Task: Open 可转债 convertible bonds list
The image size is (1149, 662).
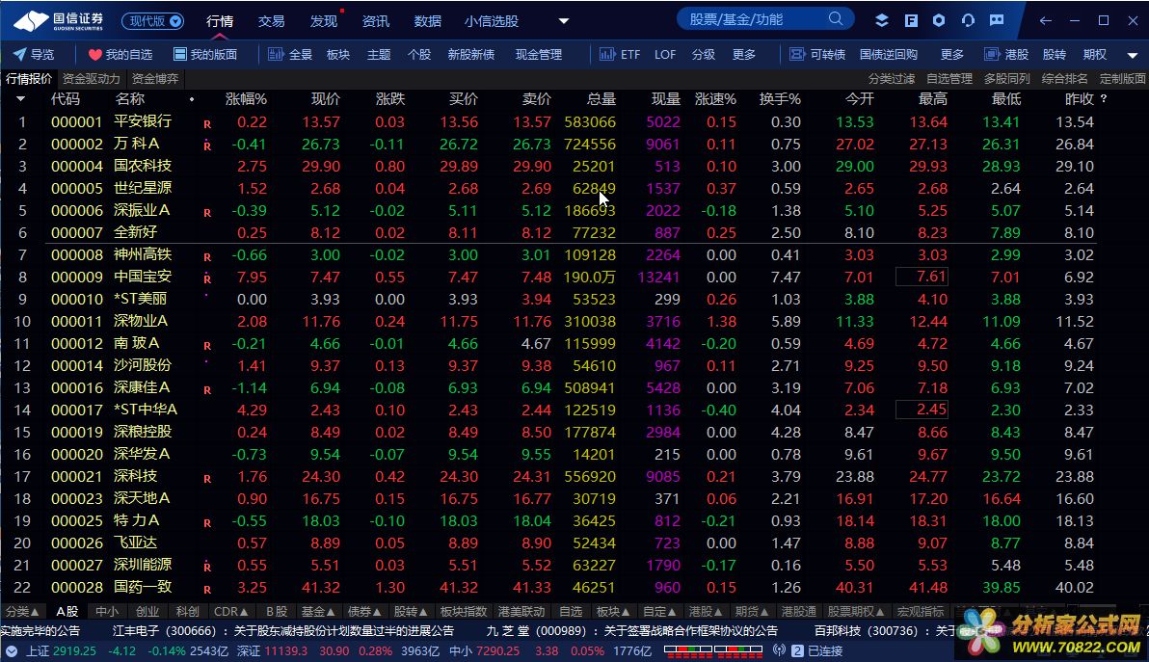Action: [x=817, y=54]
